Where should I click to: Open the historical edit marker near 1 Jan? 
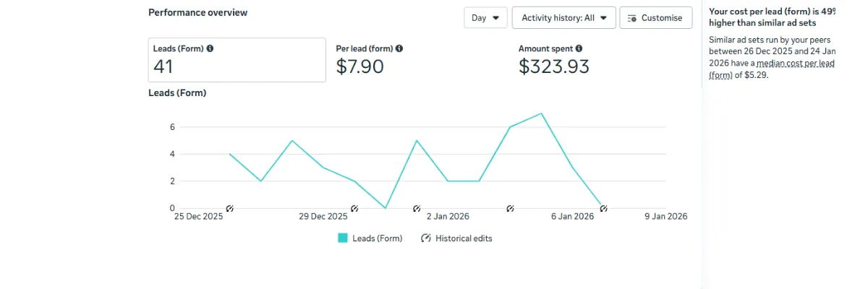point(417,208)
